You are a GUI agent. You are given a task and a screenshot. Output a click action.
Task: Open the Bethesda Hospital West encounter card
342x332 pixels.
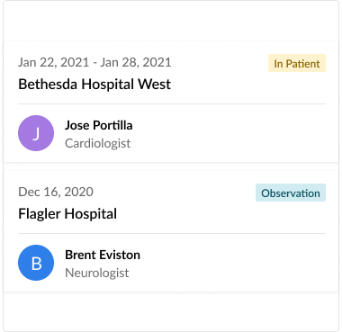pyautogui.click(x=171, y=102)
